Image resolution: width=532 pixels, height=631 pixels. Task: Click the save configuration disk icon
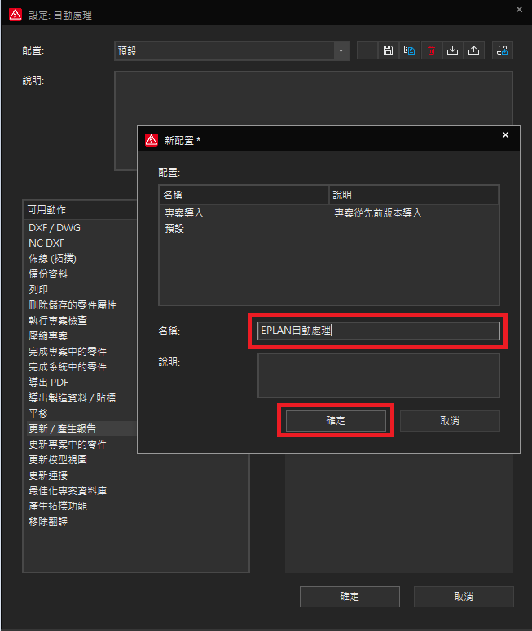tap(389, 50)
